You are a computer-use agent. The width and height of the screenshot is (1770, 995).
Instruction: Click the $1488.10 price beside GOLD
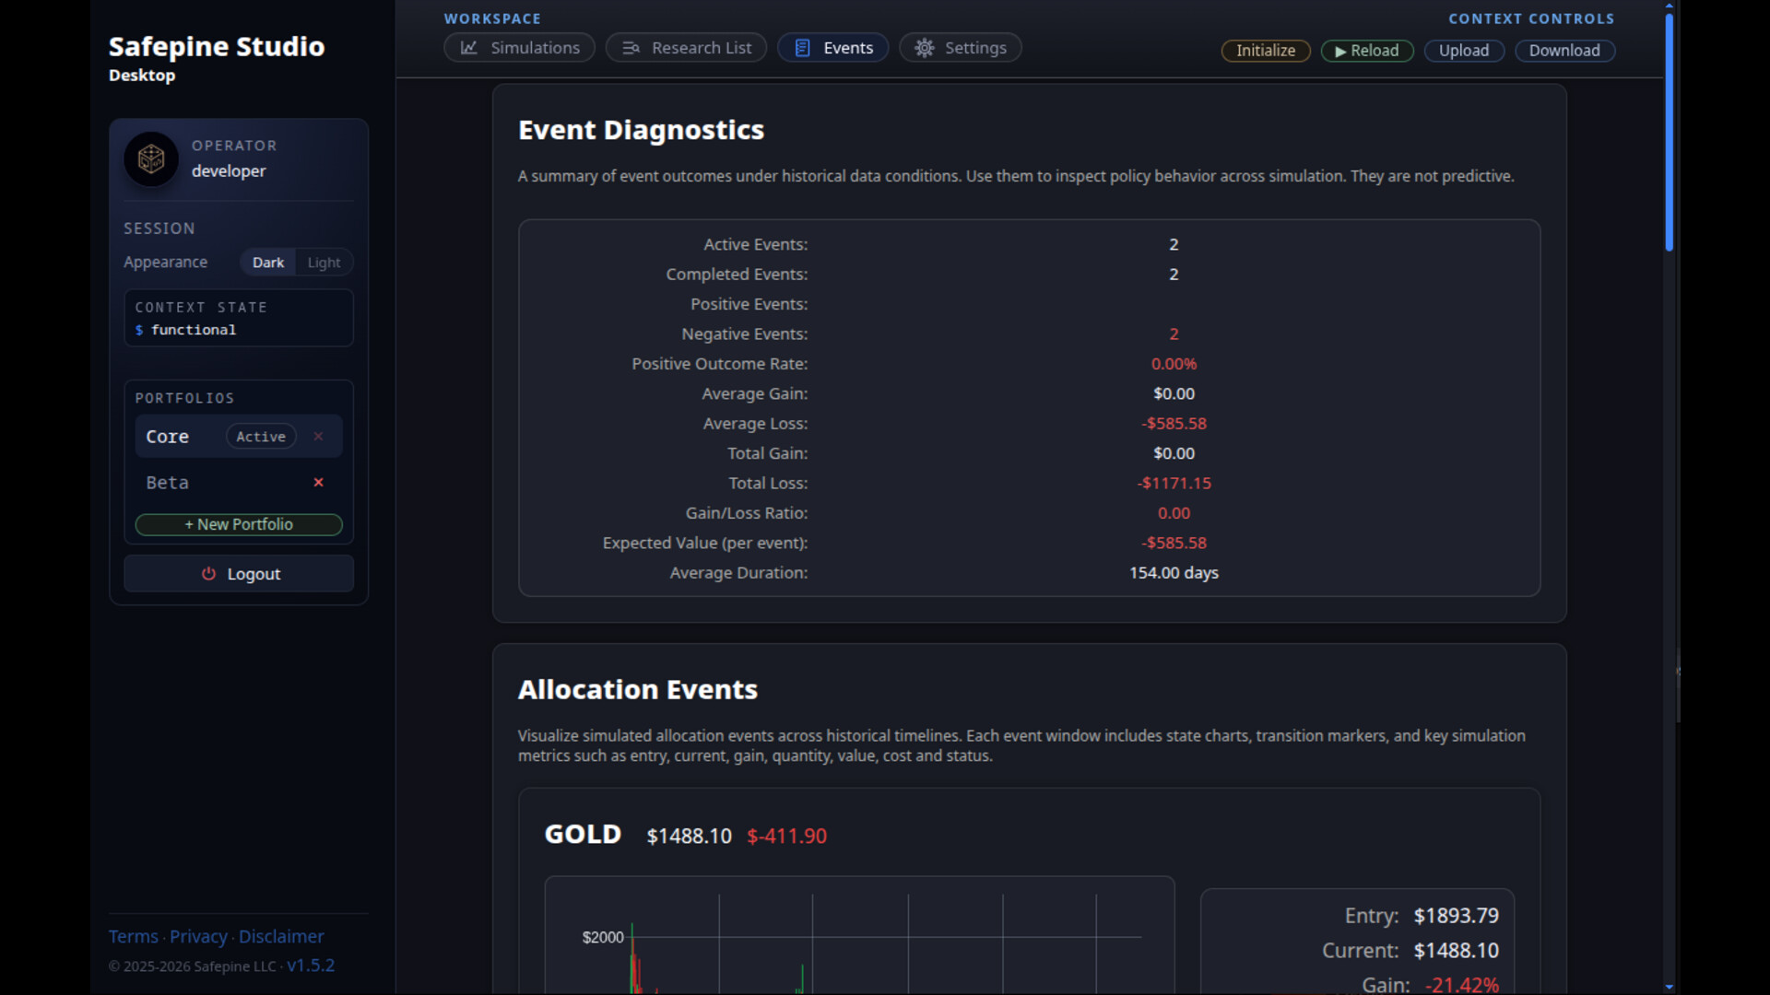click(689, 836)
